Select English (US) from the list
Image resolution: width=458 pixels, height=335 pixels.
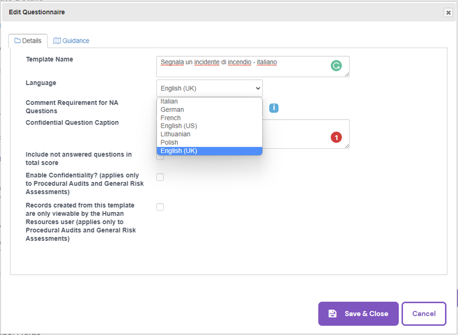(179, 126)
